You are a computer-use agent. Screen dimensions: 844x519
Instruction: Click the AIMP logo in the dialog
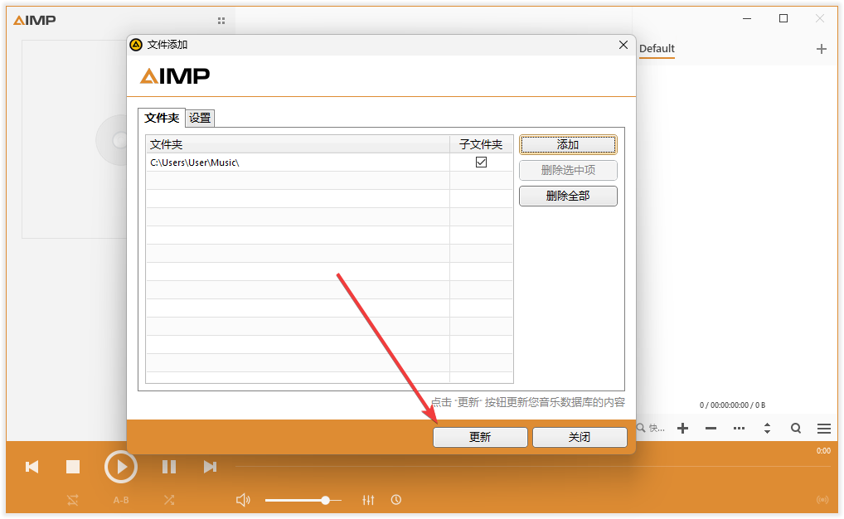173,75
